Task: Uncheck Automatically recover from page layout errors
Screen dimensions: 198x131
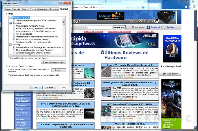Action: click(x=14, y=47)
